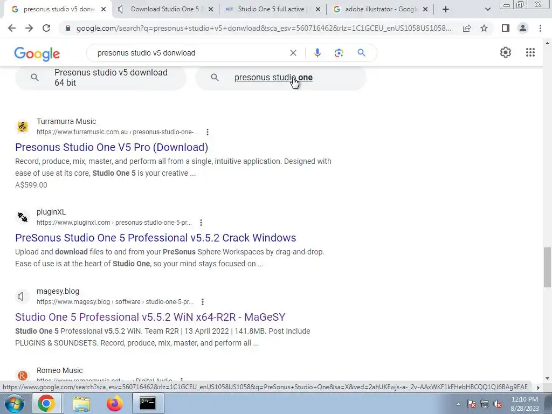This screenshot has height=414, width=552.
Task: Open more options for pluginXL result
Action: (x=201, y=223)
